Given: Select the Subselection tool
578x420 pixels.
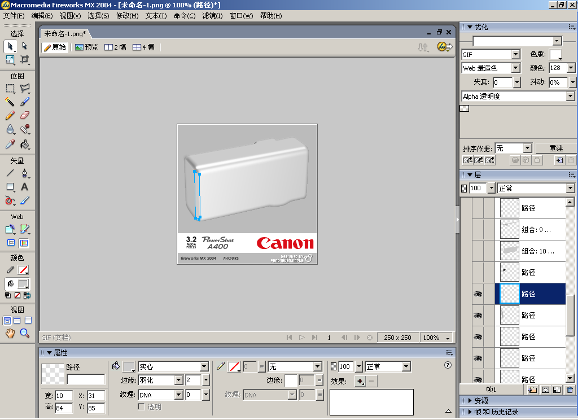Looking at the screenshot, I should 24,46.
